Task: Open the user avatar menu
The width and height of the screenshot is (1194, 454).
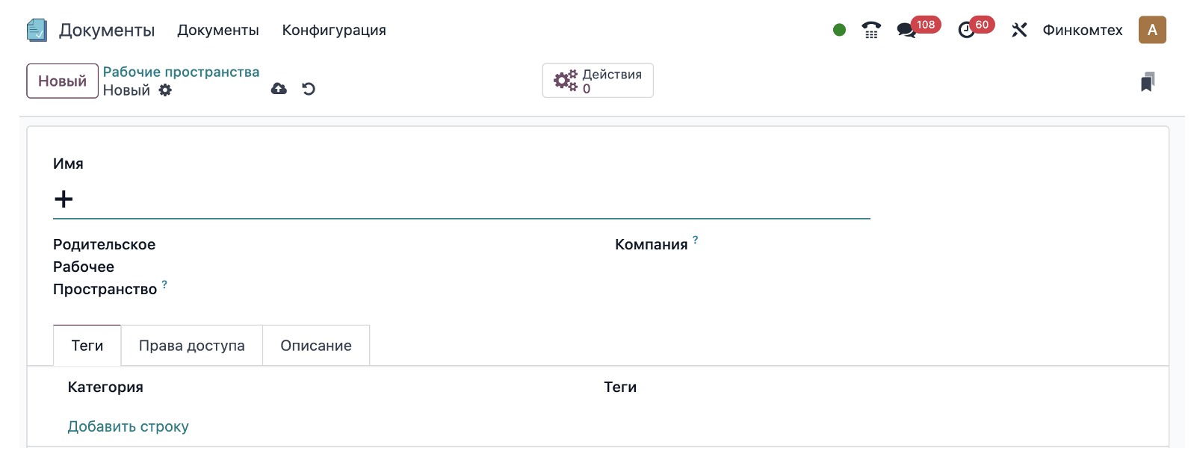Action: tap(1152, 30)
